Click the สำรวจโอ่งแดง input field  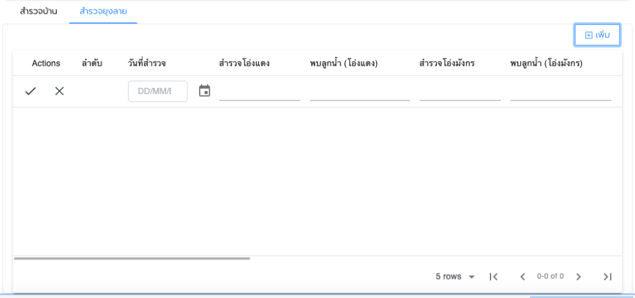pos(259,92)
